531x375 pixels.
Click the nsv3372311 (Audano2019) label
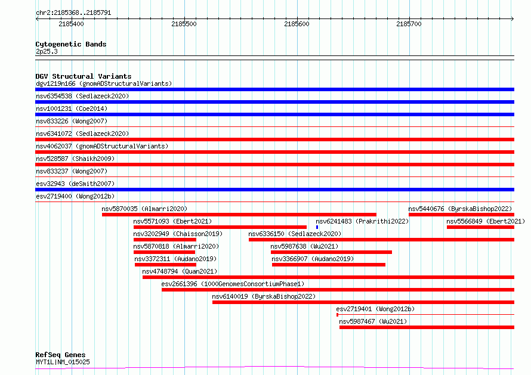[x=175, y=259]
